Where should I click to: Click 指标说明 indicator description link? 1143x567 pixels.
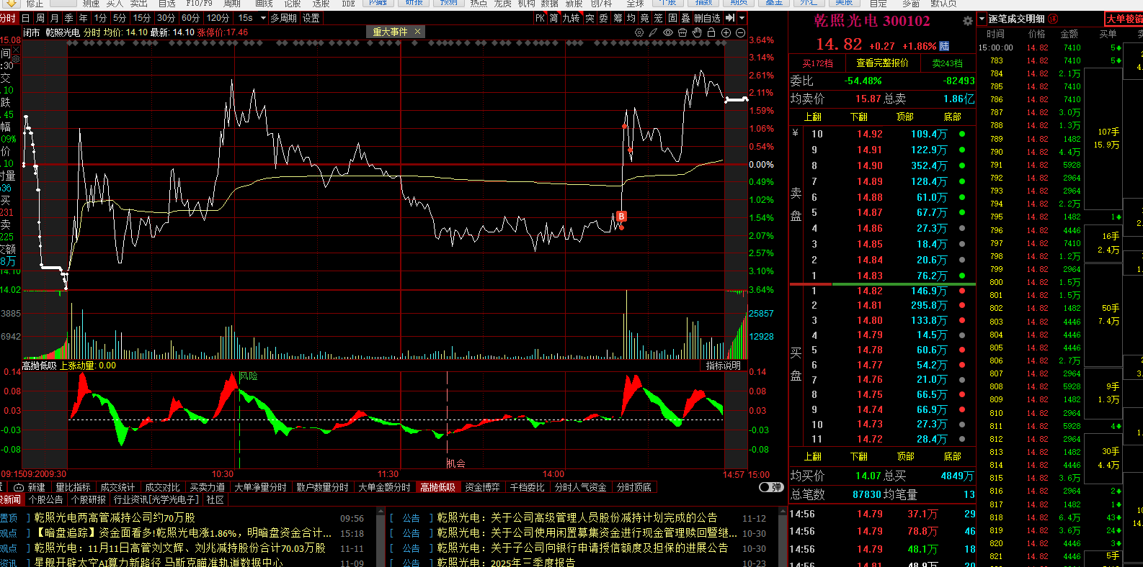click(723, 366)
